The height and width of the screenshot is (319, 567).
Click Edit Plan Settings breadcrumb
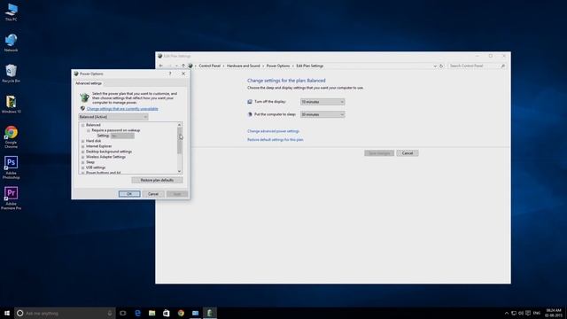pyautogui.click(x=310, y=66)
